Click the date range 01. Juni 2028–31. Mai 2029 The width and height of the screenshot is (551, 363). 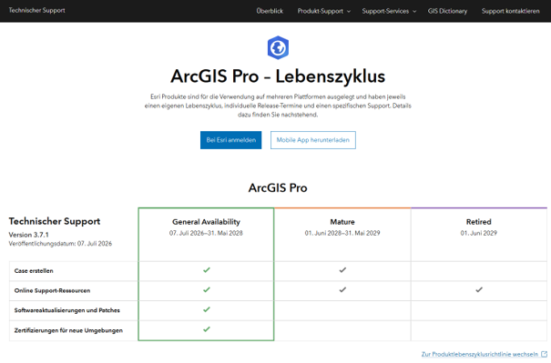click(x=342, y=233)
